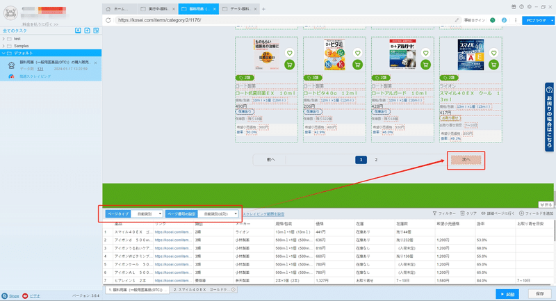Collapse the デフォルト folder
The width and height of the screenshot is (556, 301).
click(x=3, y=54)
